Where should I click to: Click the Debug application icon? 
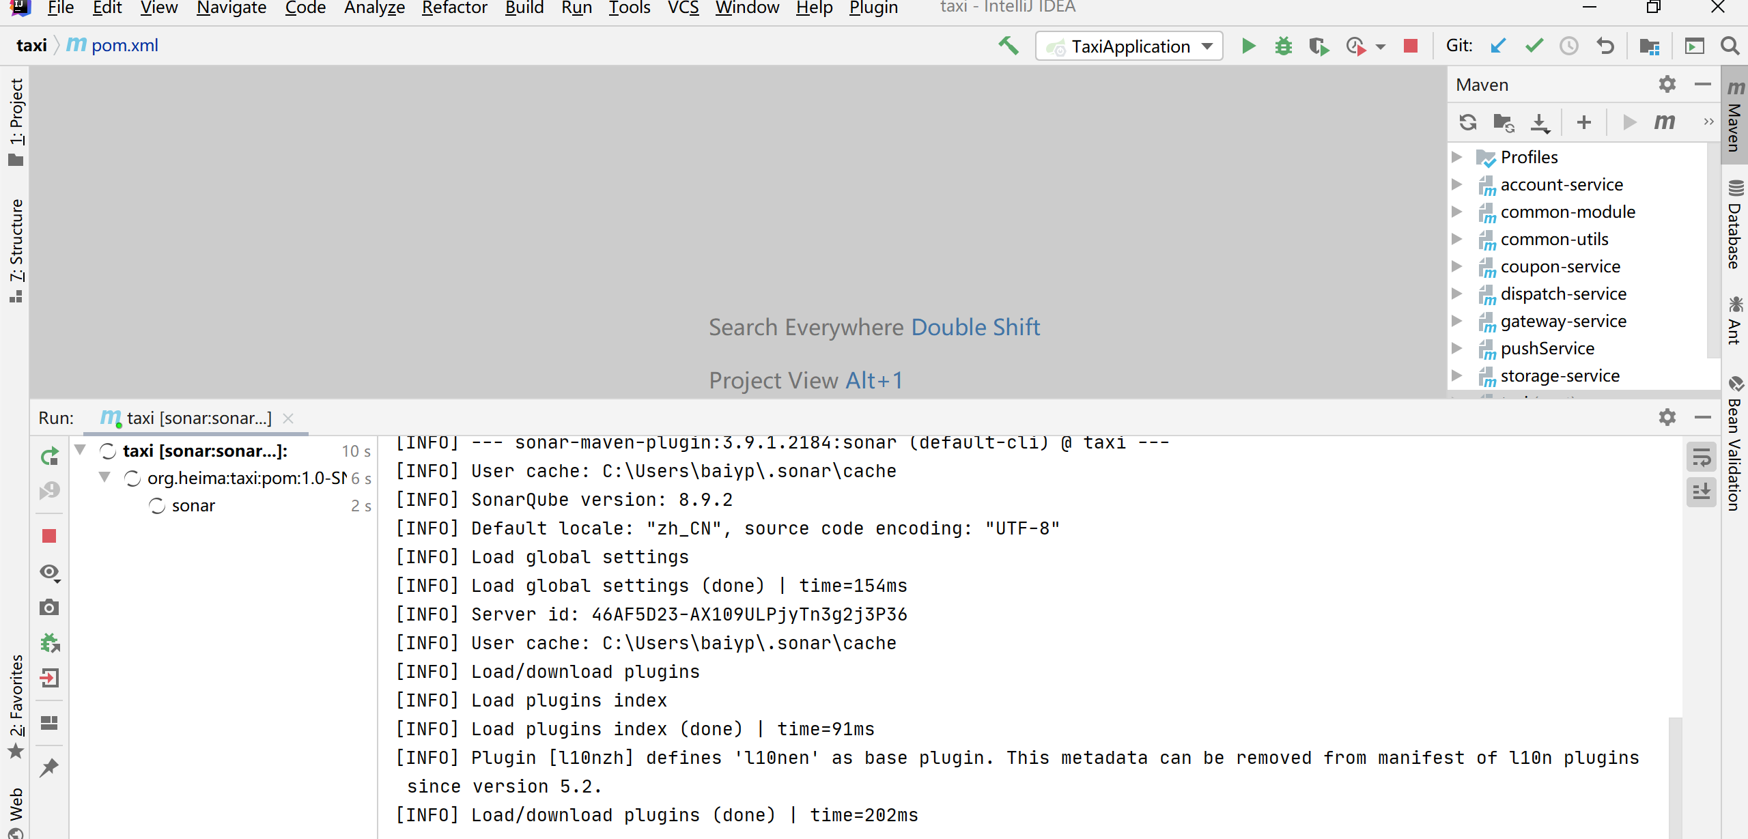pos(1282,46)
